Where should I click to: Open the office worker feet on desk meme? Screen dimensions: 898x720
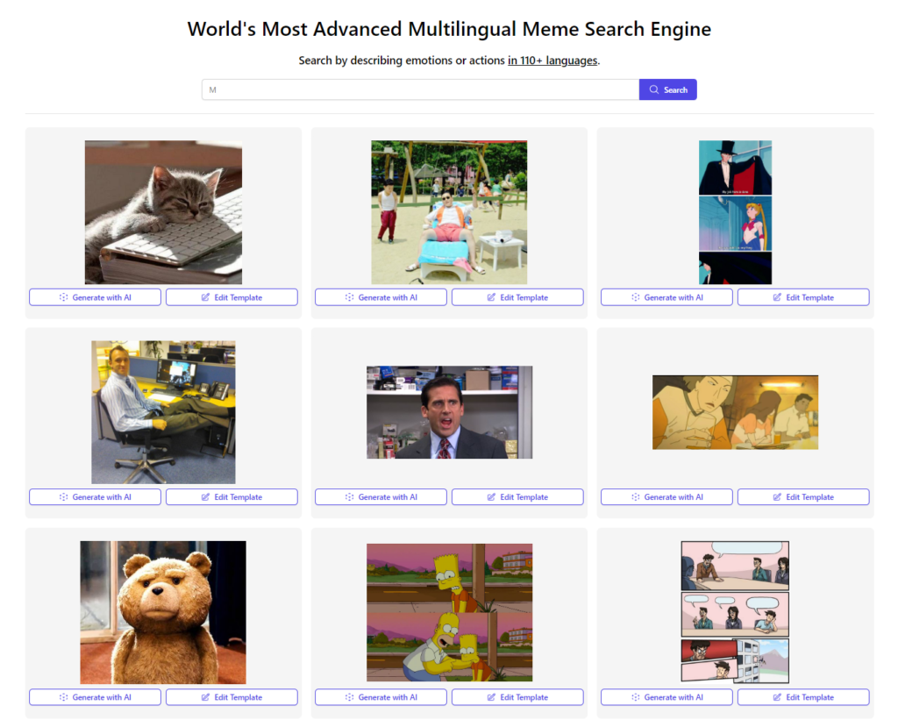click(x=163, y=412)
